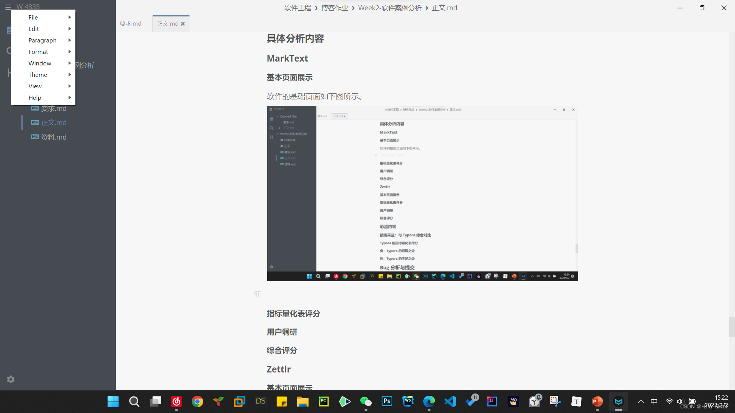Click markdown icon beside 资料.md
Image resolution: width=735 pixels, height=413 pixels.
35,137
